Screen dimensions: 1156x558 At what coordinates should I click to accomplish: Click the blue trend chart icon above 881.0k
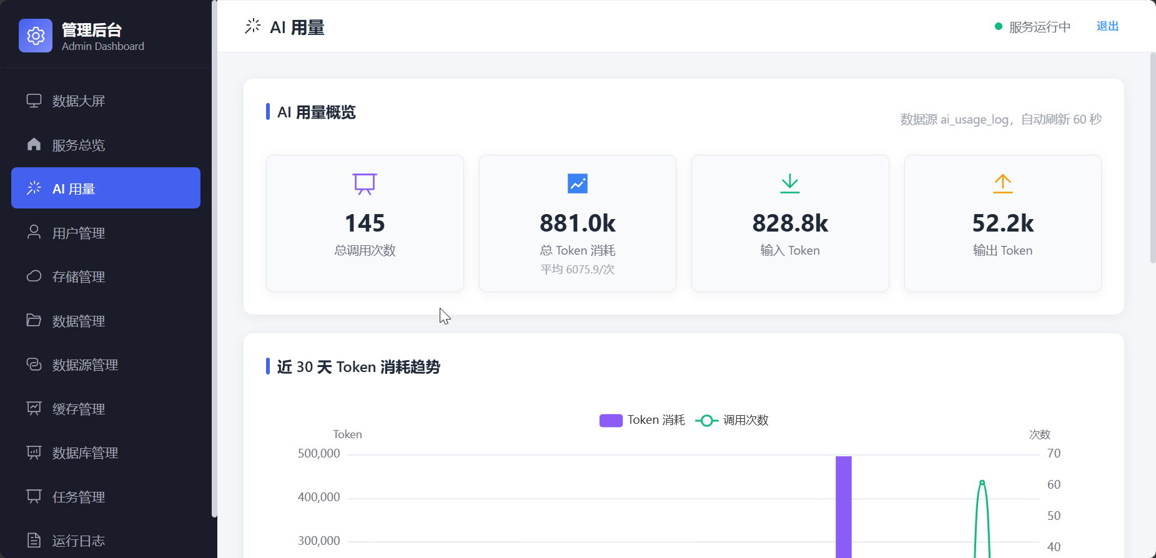(578, 184)
